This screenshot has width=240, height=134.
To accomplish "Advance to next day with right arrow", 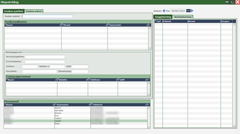I will 192,11.
